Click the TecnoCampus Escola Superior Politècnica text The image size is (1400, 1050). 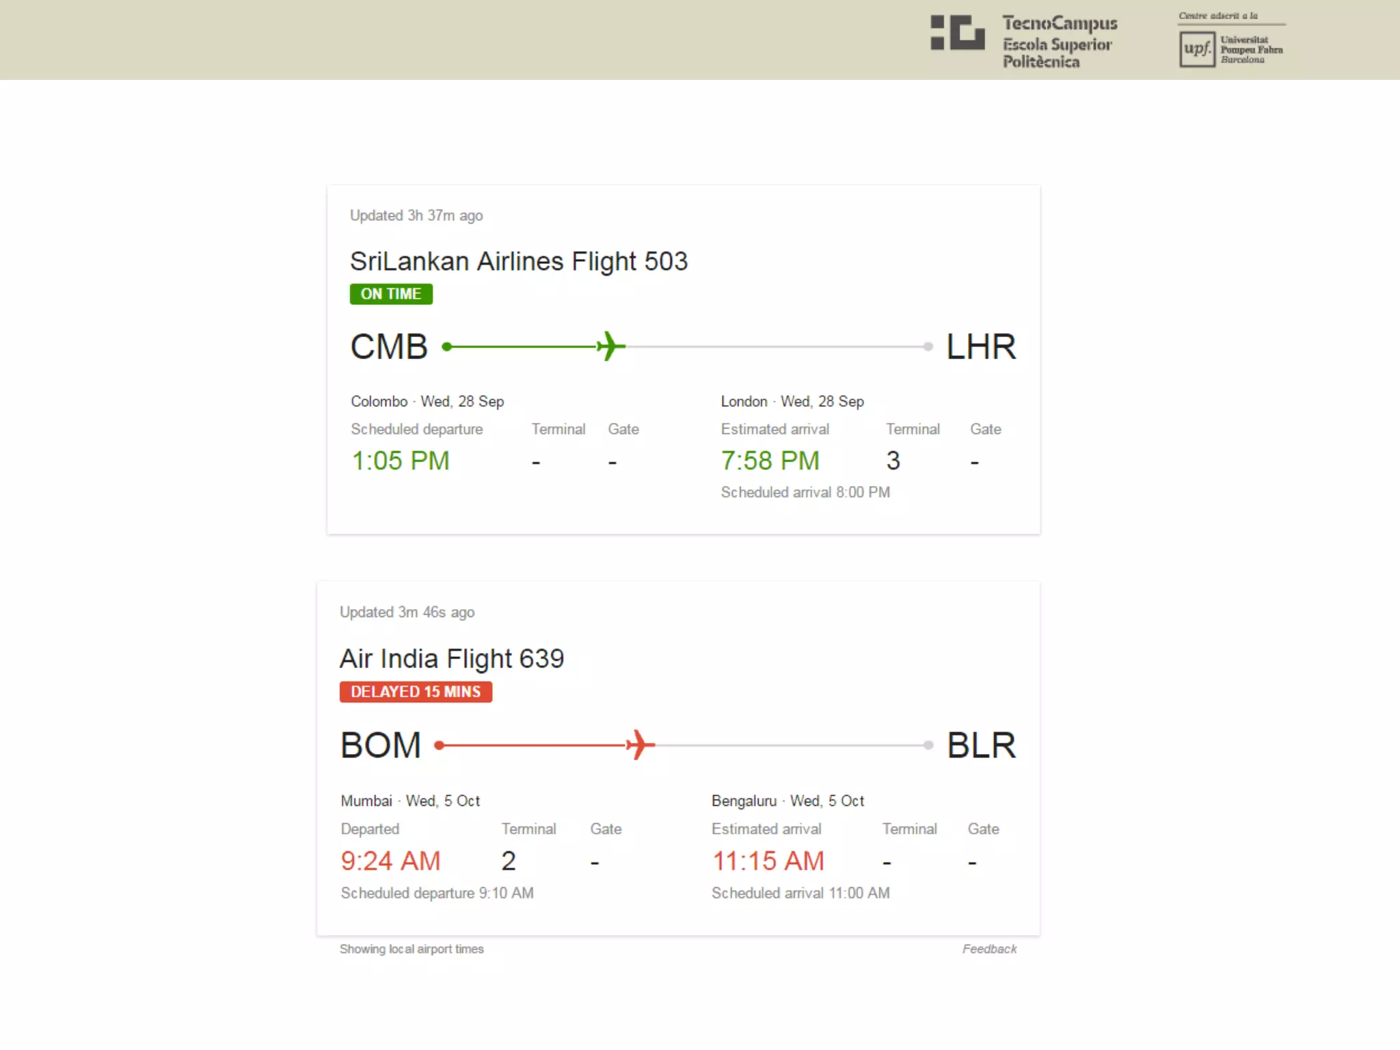click(1060, 42)
